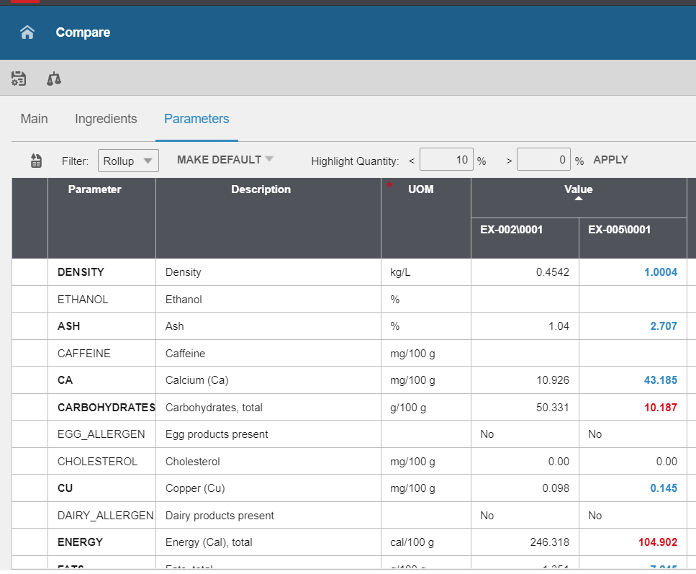Viewport: 696px width, 574px height.
Task: Switch to the Main tab
Action: 34,119
